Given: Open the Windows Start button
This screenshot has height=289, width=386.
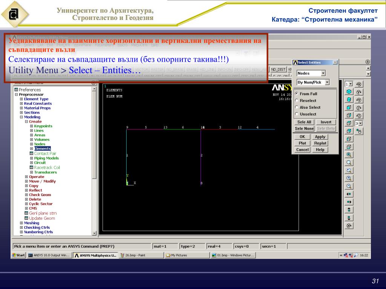Looking at the screenshot, I should coord(18,255).
